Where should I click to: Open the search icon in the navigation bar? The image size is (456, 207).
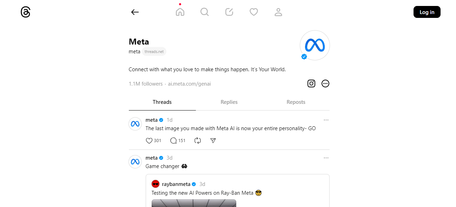(205, 12)
